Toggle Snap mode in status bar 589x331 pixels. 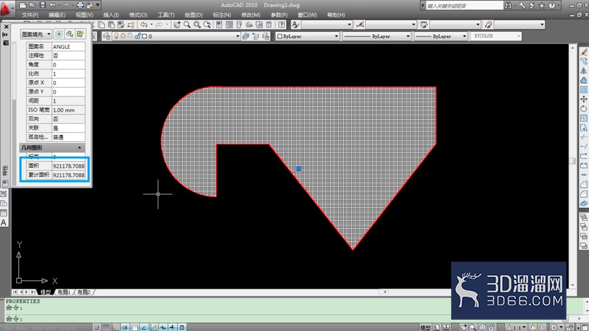coord(97,327)
